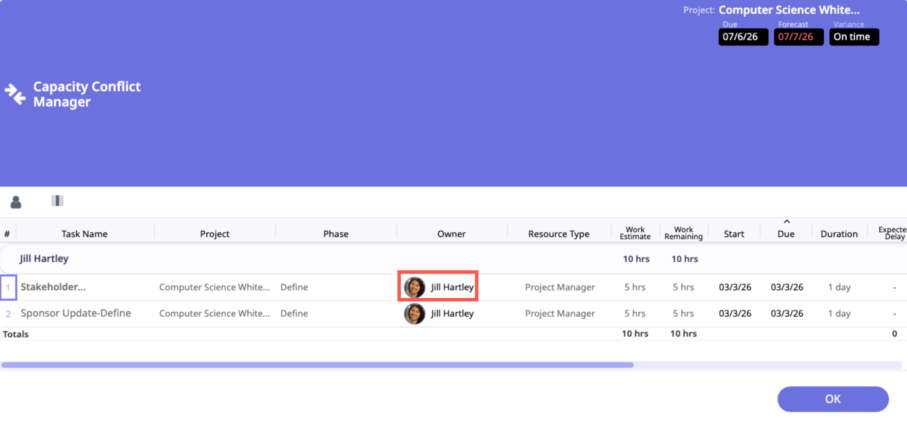Sort by Task Name column header

[84, 234]
